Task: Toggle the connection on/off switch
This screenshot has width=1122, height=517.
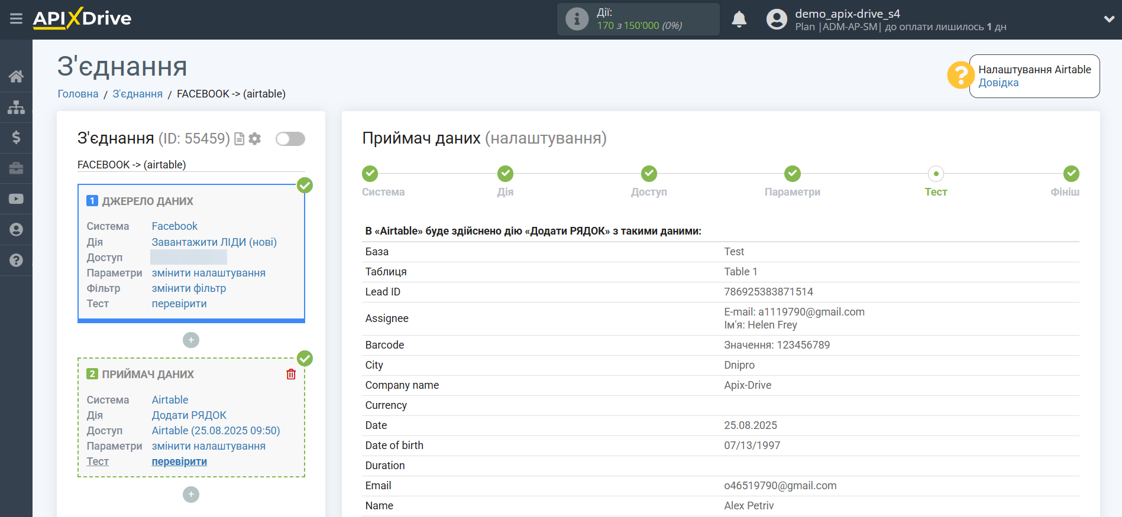Action: pos(290,139)
